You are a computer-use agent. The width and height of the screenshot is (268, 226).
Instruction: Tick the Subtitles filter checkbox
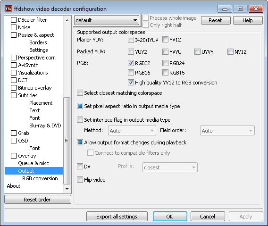[x=14, y=95]
